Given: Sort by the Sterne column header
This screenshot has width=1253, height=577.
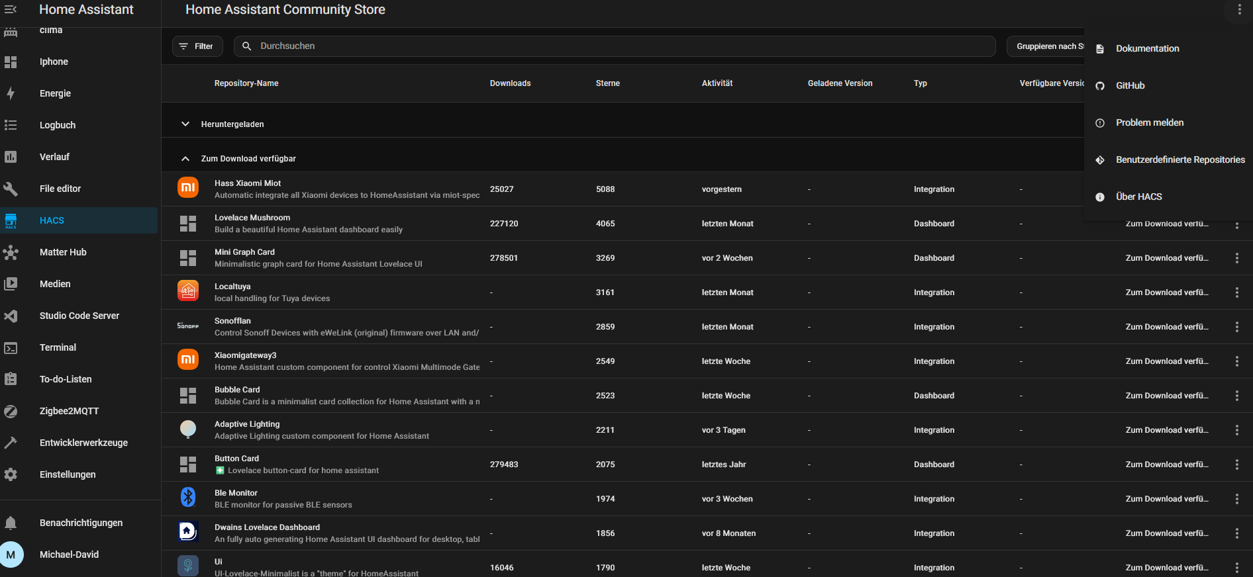Looking at the screenshot, I should [607, 83].
